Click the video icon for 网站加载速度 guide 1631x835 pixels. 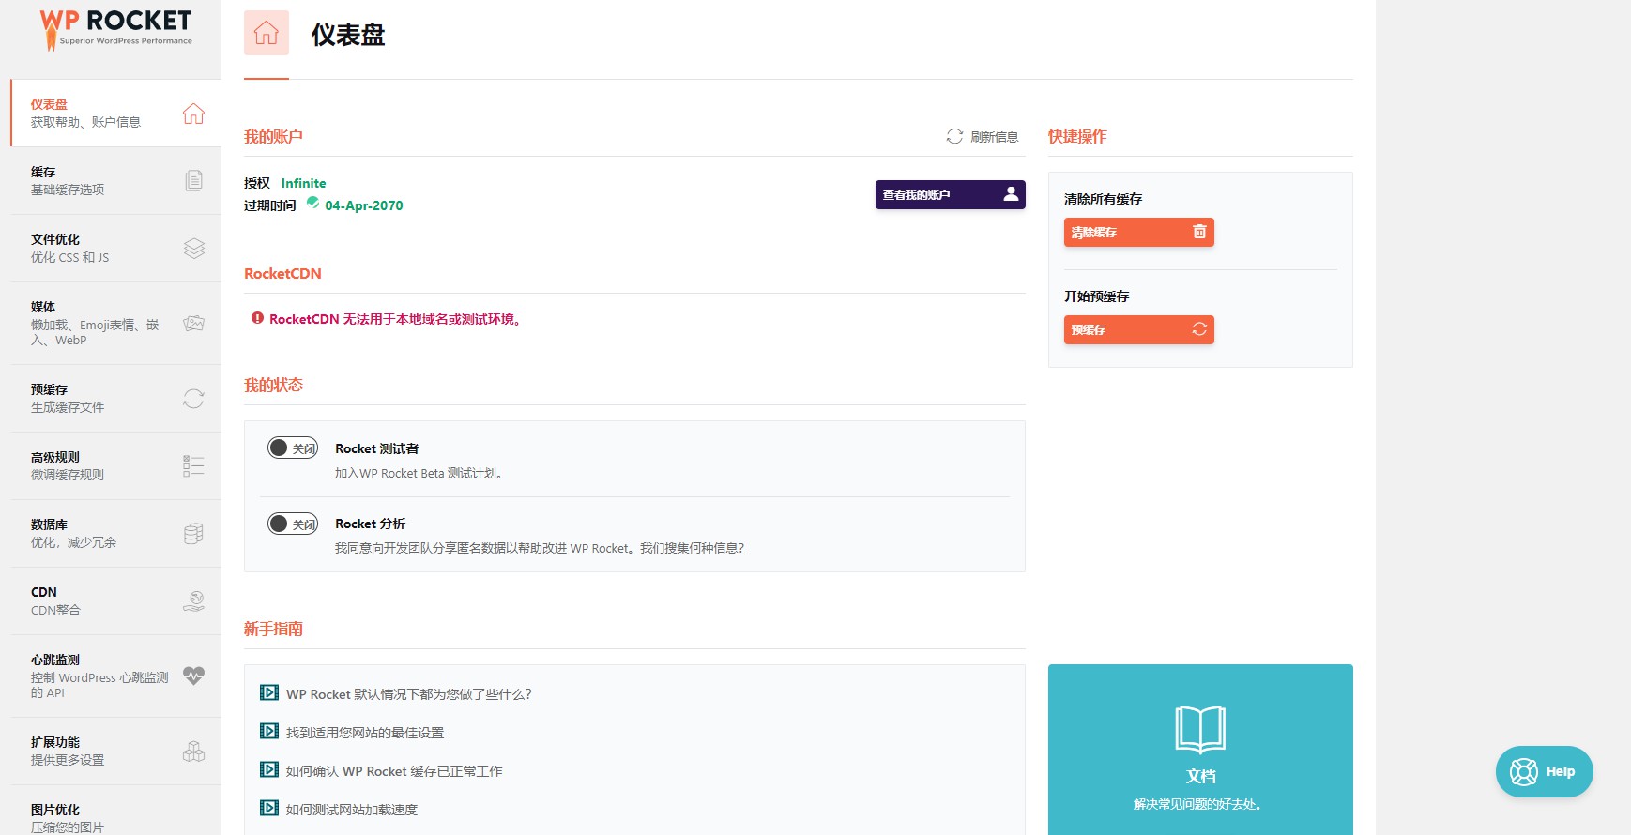click(x=269, y=809)
